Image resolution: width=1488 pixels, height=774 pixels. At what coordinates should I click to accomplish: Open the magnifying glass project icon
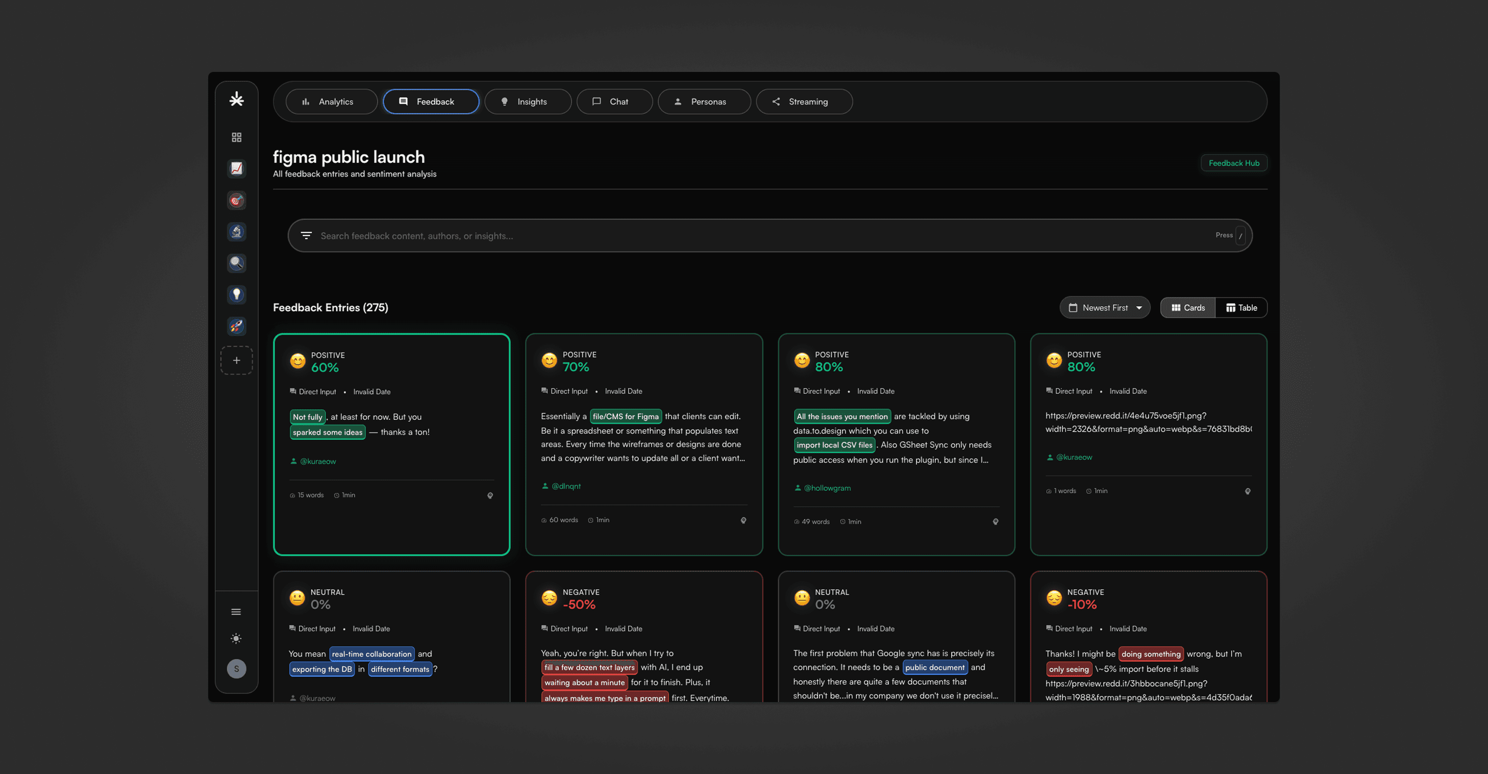click(x=236, y=263)
